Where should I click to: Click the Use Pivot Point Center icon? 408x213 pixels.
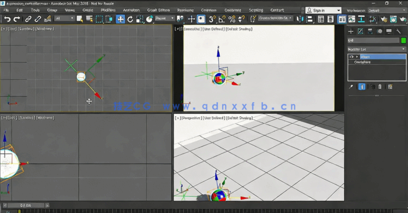tap(180, 19)
